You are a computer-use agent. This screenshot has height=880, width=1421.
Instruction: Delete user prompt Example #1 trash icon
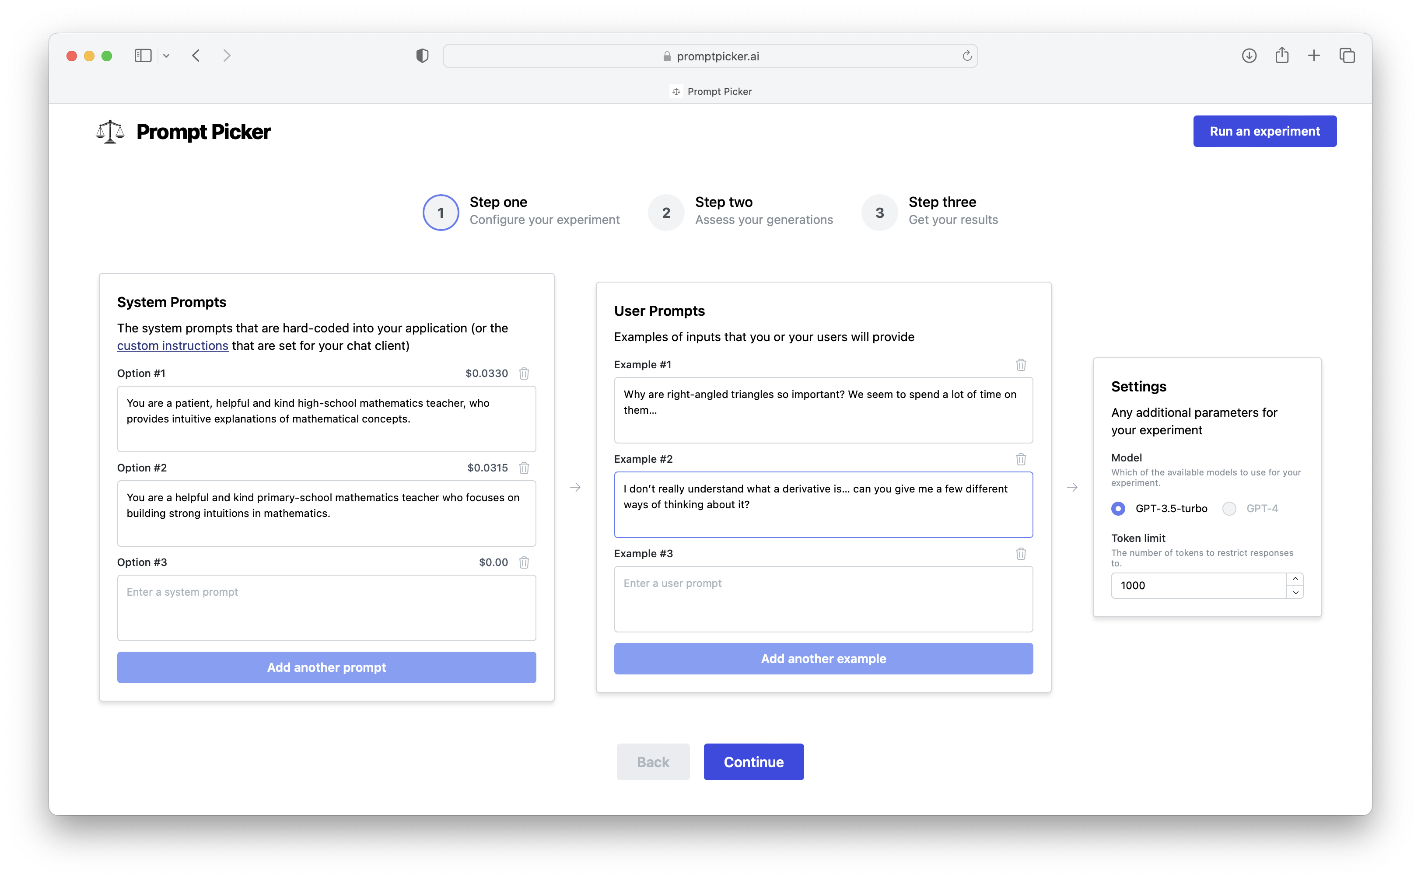coord(1021,364)
